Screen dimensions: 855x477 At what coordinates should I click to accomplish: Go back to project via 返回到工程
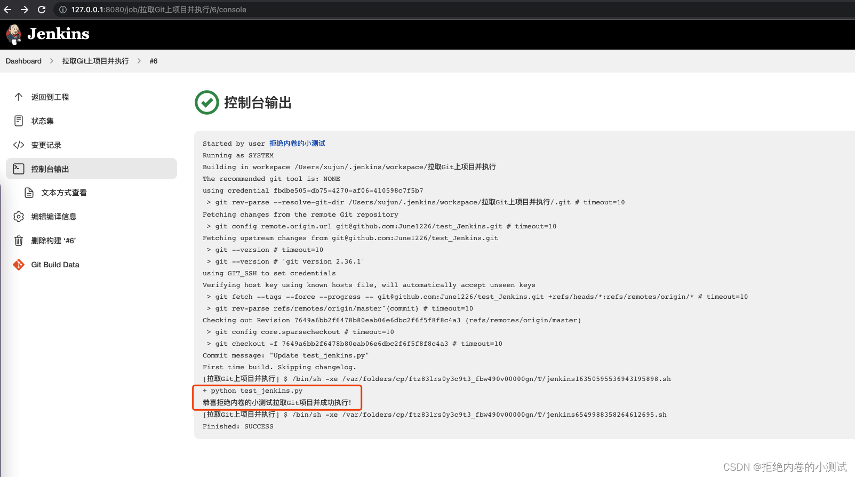pos(50,97)
